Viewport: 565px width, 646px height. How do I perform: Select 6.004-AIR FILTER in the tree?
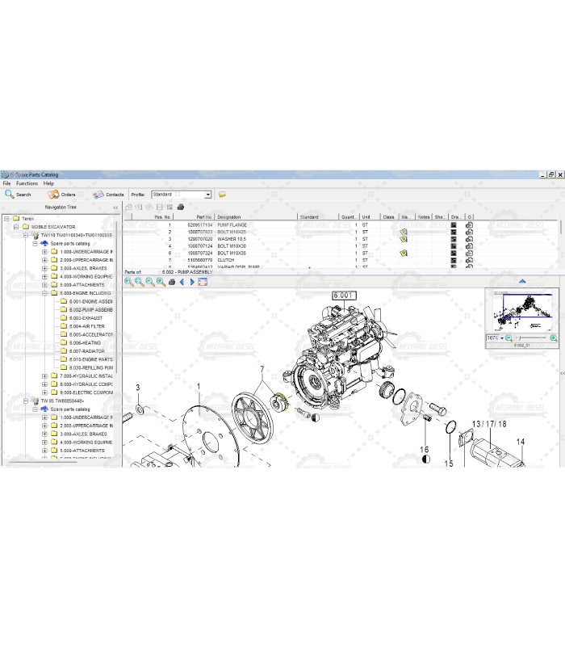86,326
